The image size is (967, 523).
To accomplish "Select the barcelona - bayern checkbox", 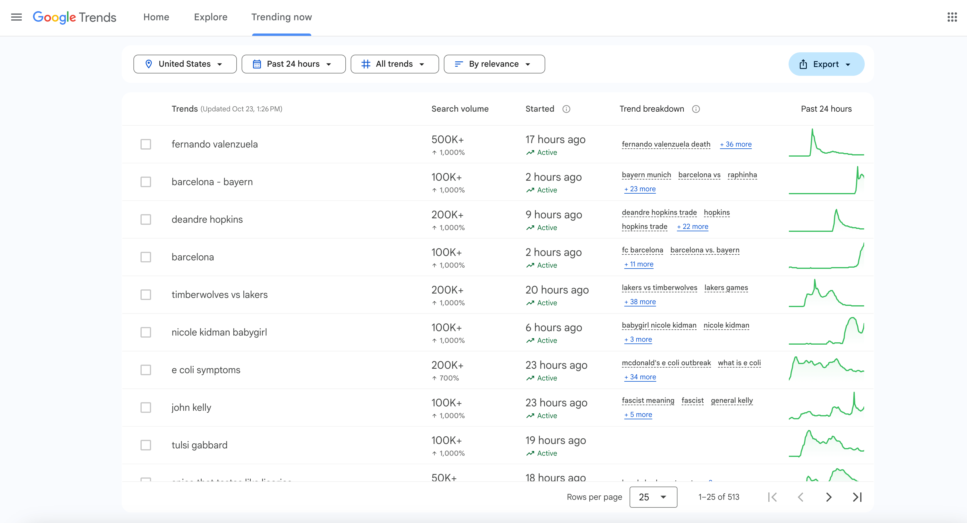I will tap(146, 182).
